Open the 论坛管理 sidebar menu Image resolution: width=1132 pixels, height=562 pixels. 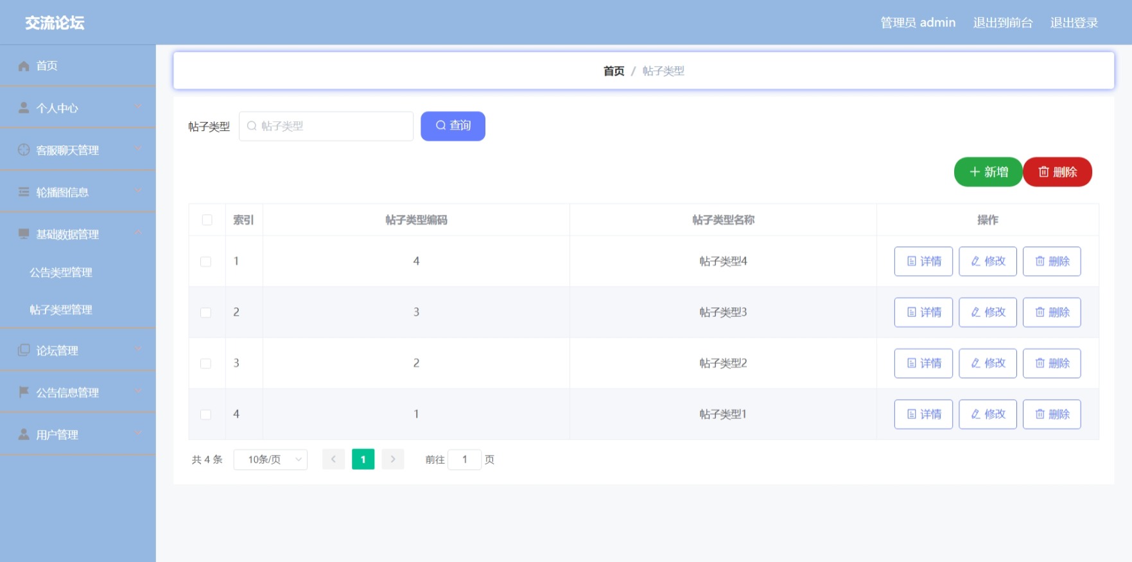78,350
